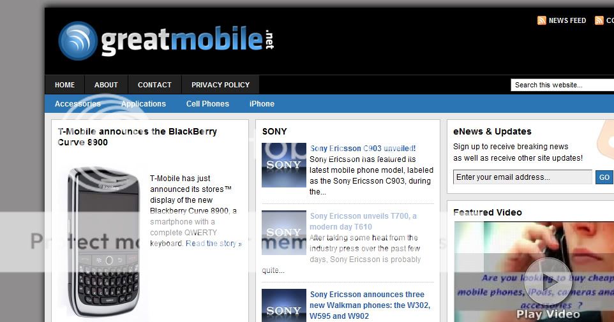Select the Accessories category
This screenshot has width=614, height=322.
coord(77,104)
